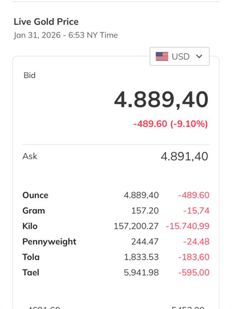
Task: Select the Tael row label
Action: pos(31,272)
